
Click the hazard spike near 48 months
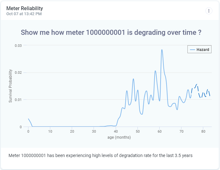tap(133, 79)
